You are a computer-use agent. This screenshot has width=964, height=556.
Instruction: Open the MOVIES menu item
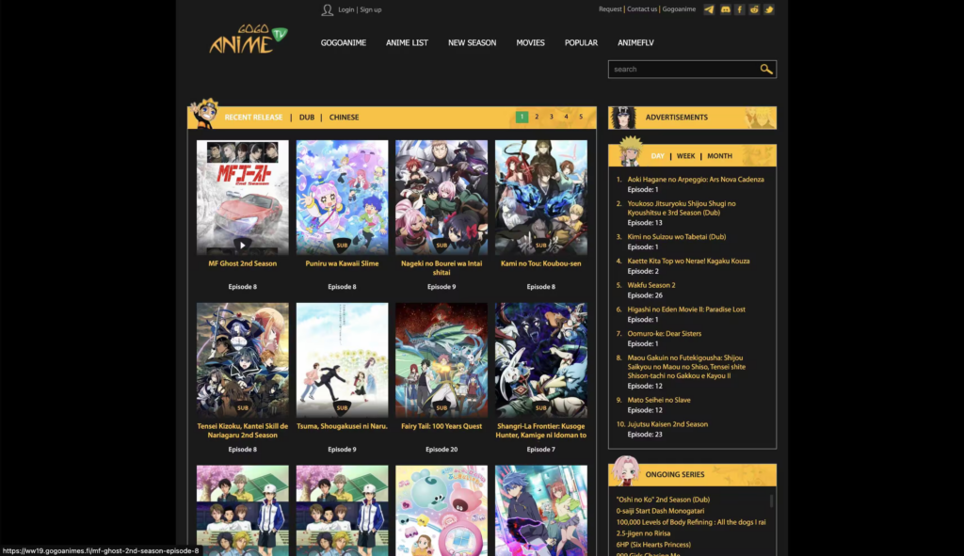click(x=531, y=43)
